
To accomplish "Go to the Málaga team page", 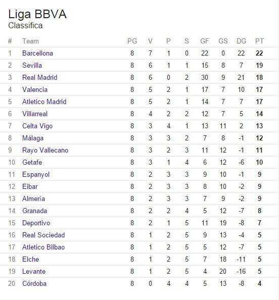I will (x=33, y=138).
